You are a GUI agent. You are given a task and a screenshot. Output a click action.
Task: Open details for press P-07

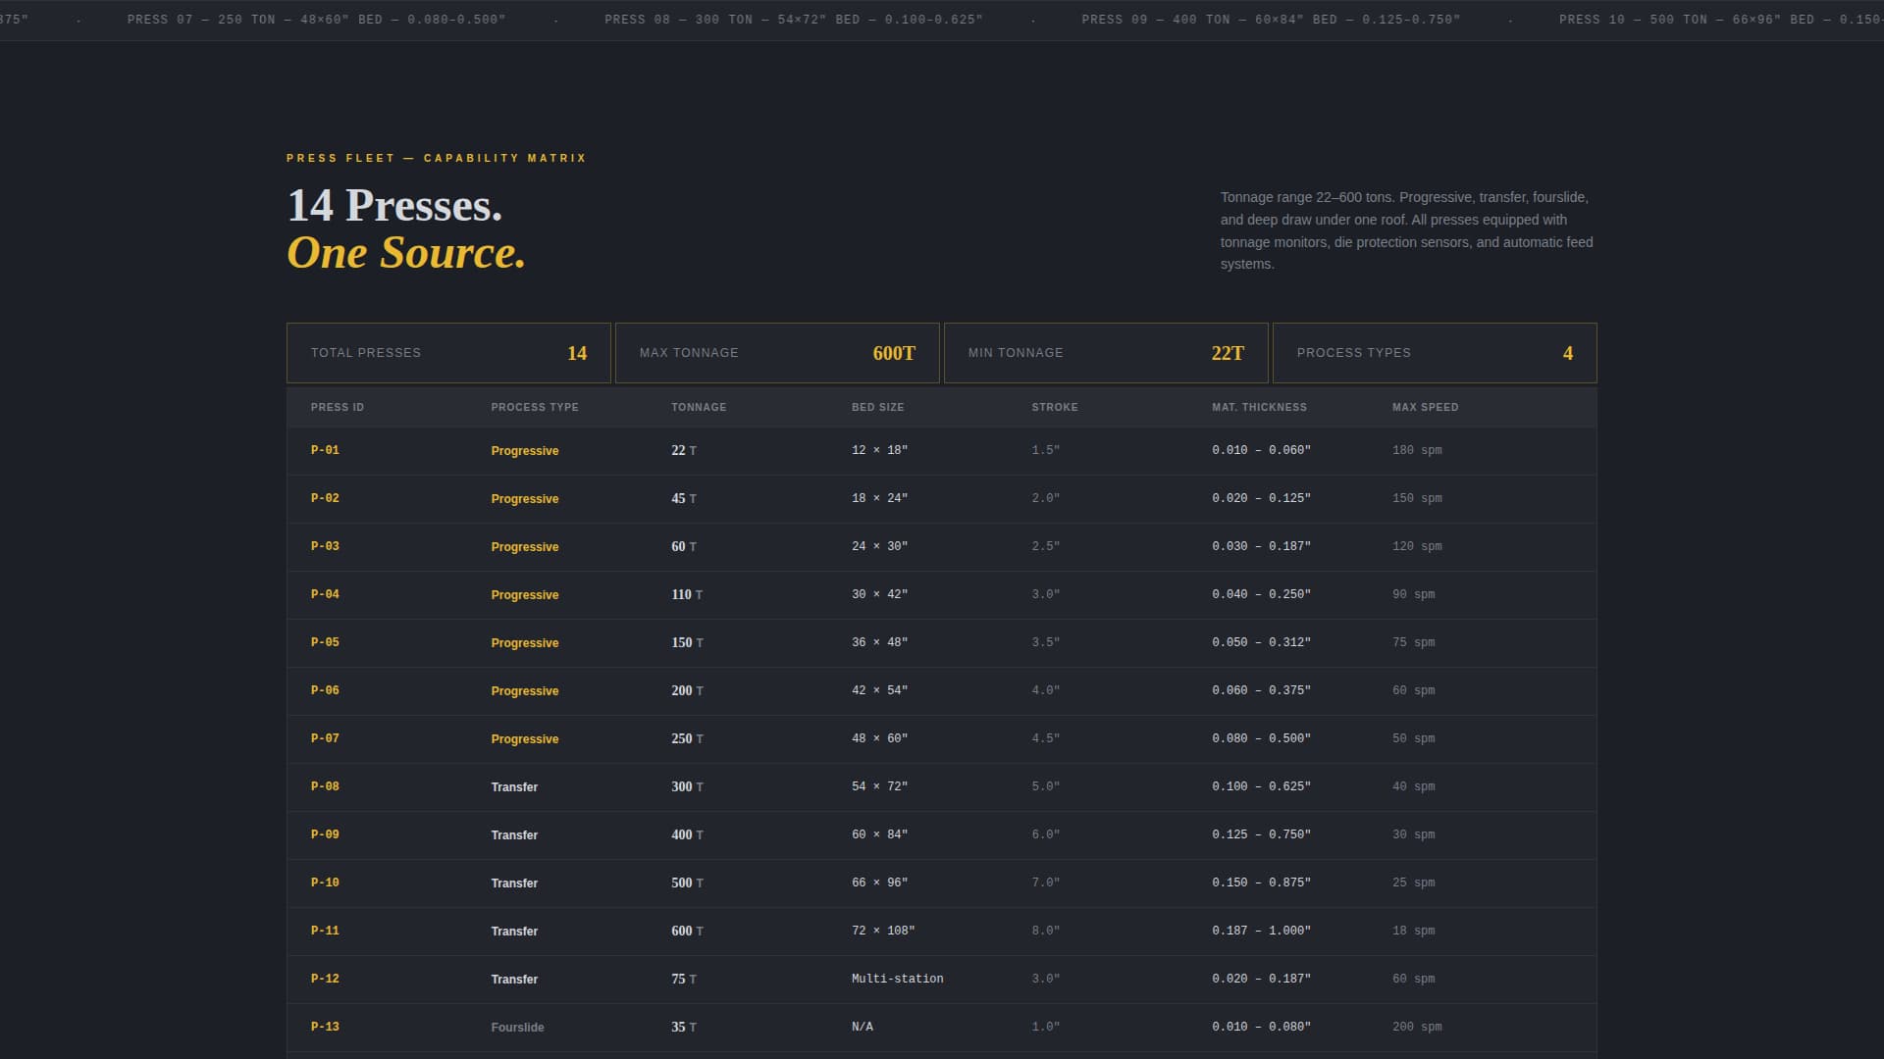click(x=325, y=738)
